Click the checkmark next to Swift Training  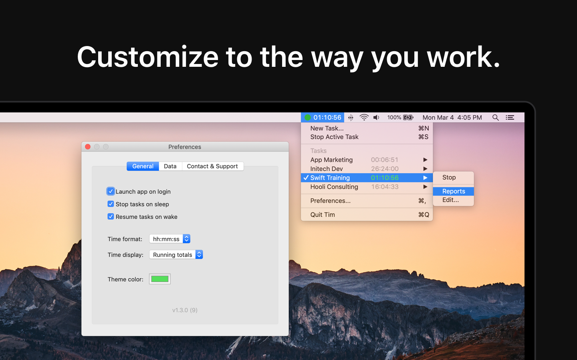[x=306, y=178]
